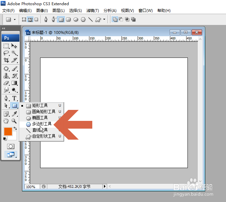The width and height of the screenshot is (226, 202).
Task: Enable Shape Layers mode in options bar
Action: coord(24,19)
